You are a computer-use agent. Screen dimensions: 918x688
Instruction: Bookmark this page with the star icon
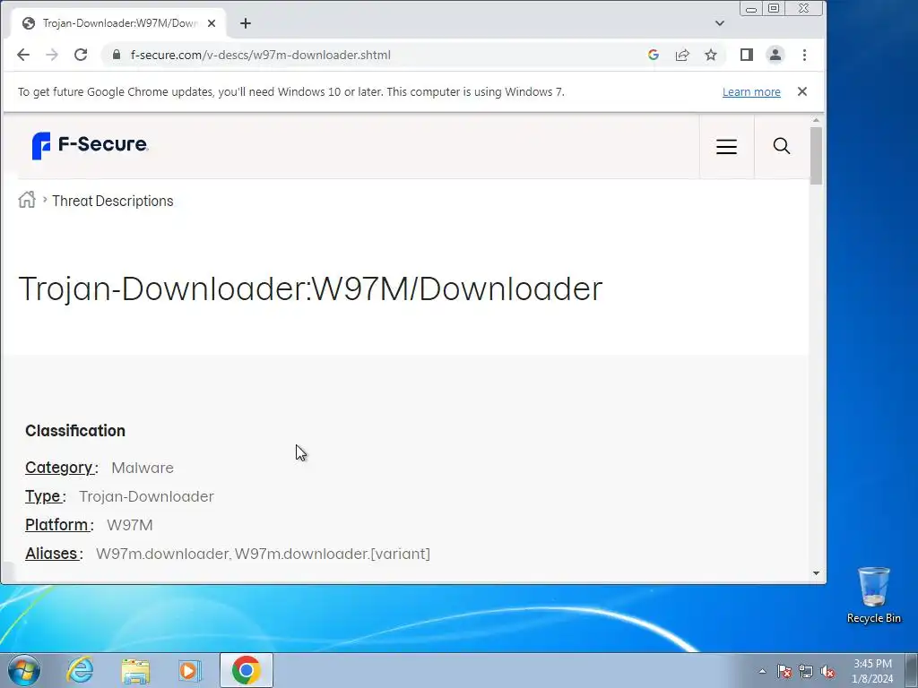[x=711, y=55]
